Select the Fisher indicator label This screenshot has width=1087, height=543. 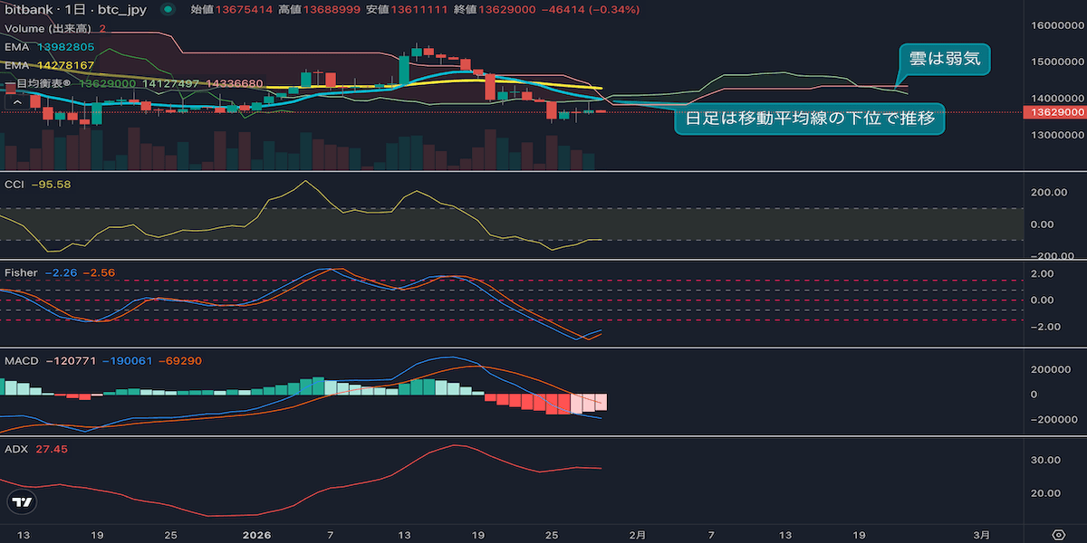(21, 272)
